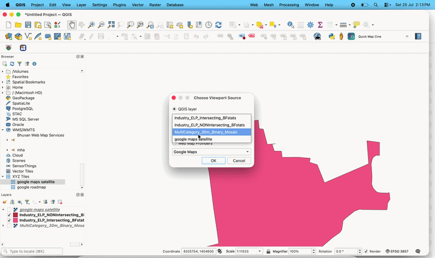Open the Vector menu
The image size is (435, 258).
click(x=138, y=5)
